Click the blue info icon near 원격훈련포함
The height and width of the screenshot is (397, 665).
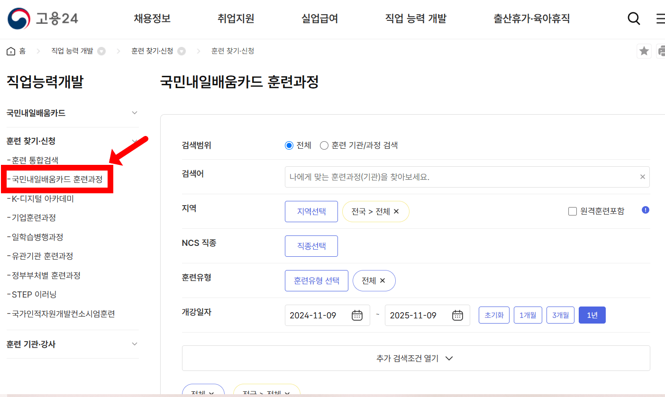click(645, 210)
